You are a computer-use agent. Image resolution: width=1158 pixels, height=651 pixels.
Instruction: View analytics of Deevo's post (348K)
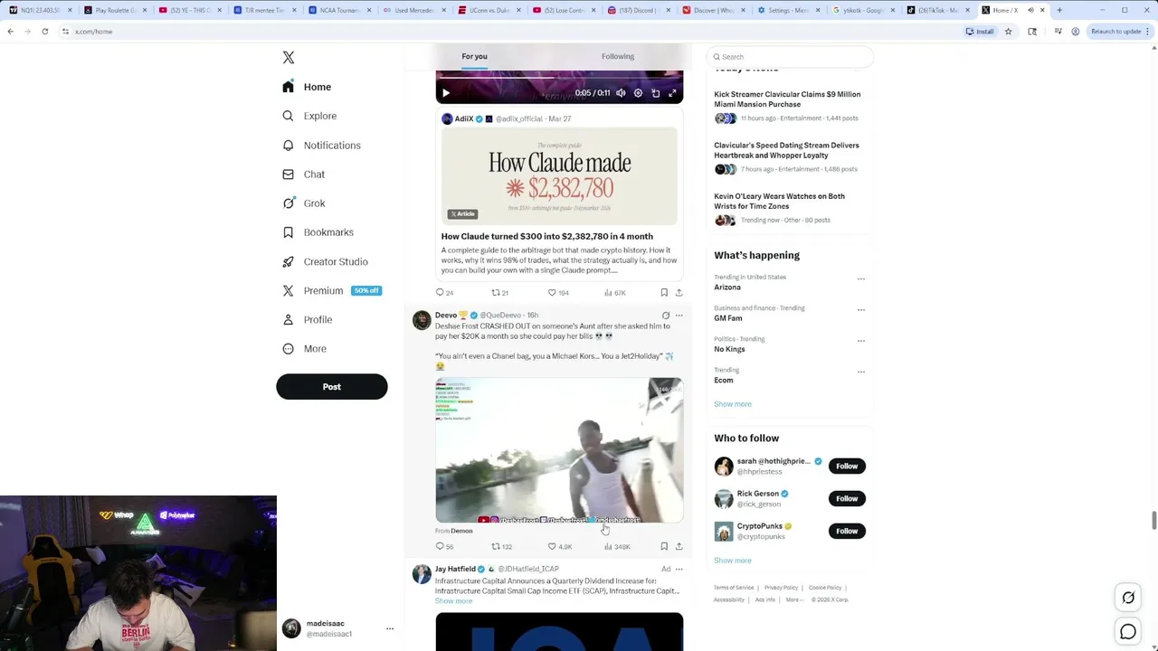coord(617,546)
